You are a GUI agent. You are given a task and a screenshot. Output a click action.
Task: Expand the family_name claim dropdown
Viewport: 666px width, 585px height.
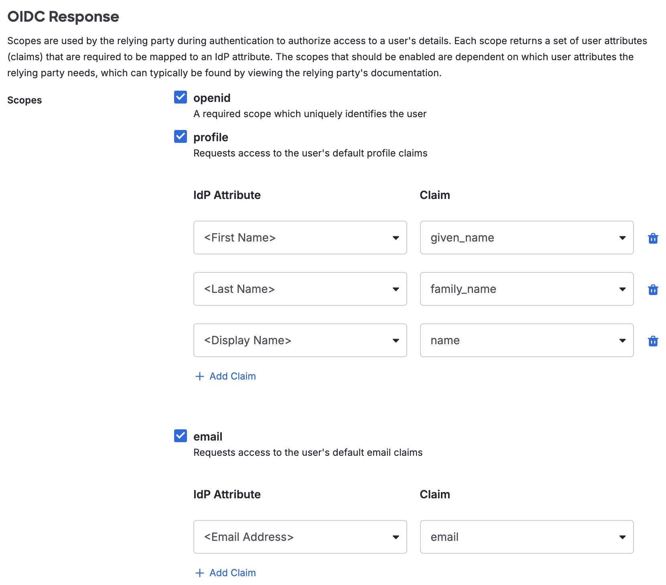(622, 289)
